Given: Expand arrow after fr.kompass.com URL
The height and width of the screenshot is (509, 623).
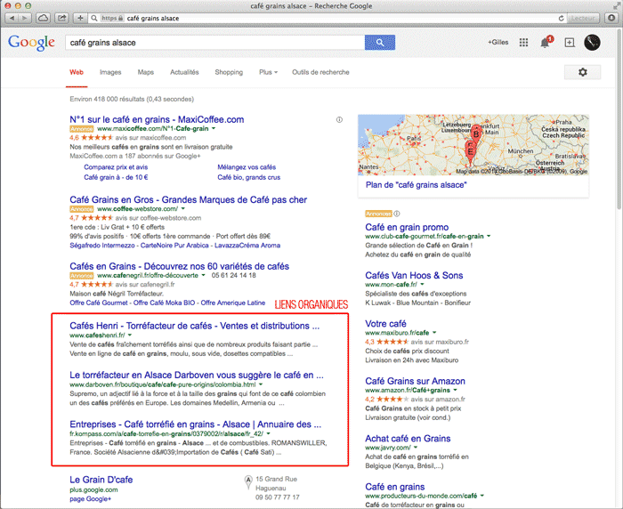Looking at the screenshot, I should tap(268, 434).
